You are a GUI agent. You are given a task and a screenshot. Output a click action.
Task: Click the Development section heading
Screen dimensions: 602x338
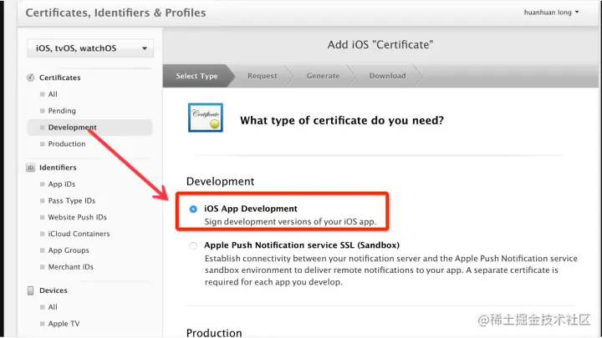(220, 181)
